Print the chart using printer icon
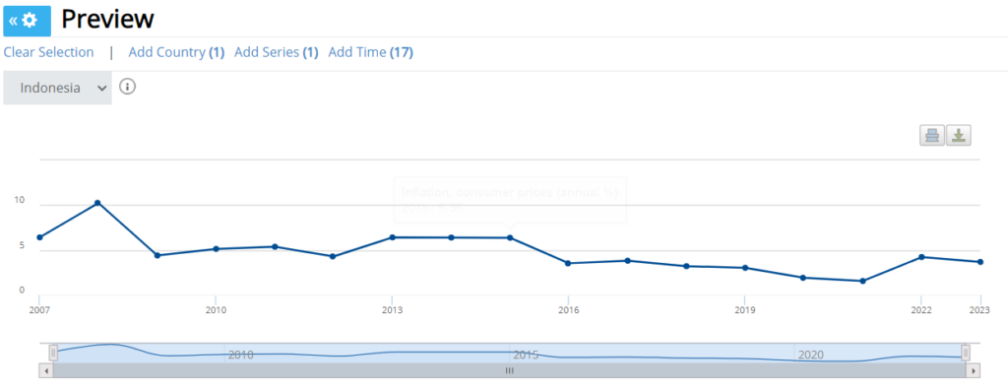 point(932,135)
